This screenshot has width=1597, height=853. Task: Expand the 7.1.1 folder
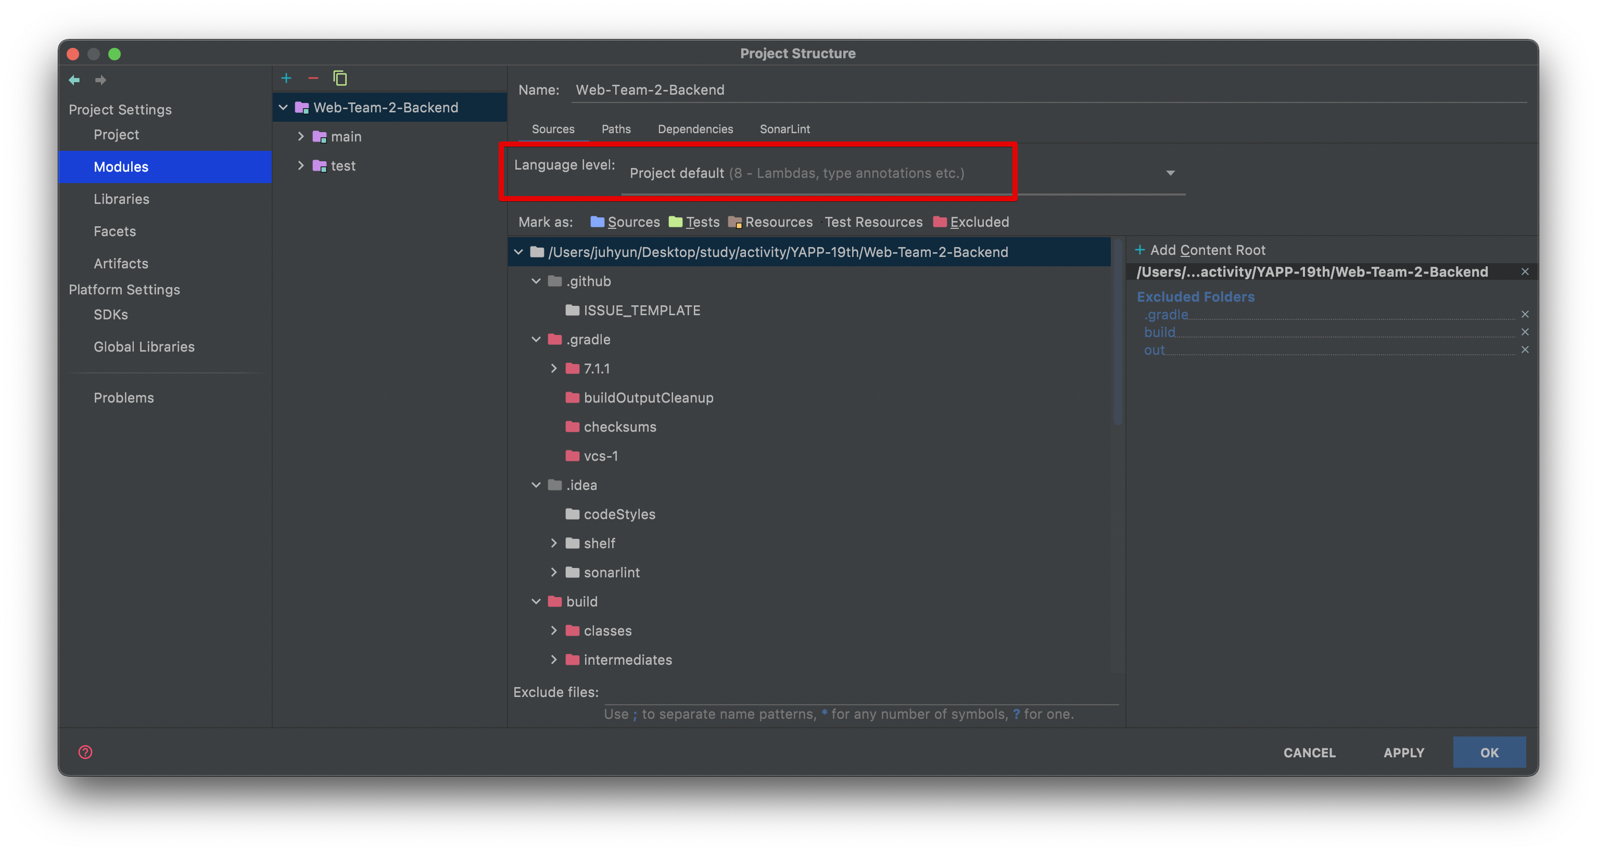tap(554, 369)
